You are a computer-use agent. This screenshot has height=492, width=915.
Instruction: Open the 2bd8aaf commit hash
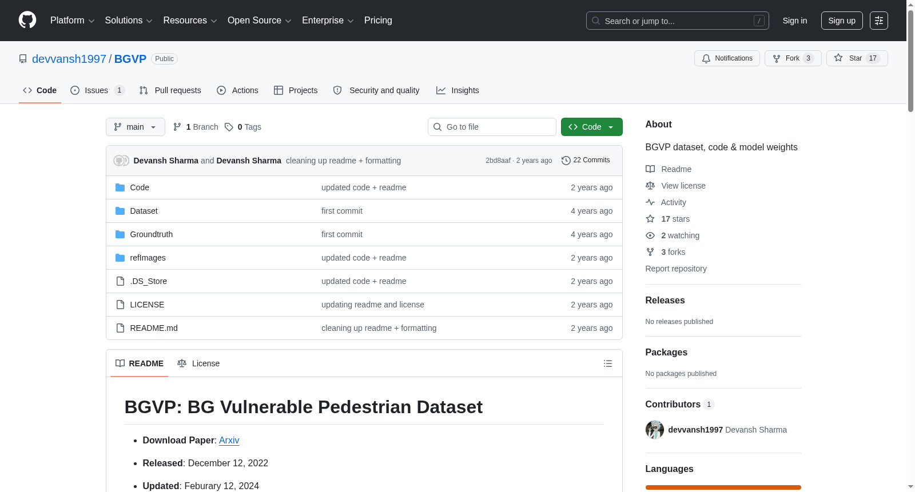[498, 161]
